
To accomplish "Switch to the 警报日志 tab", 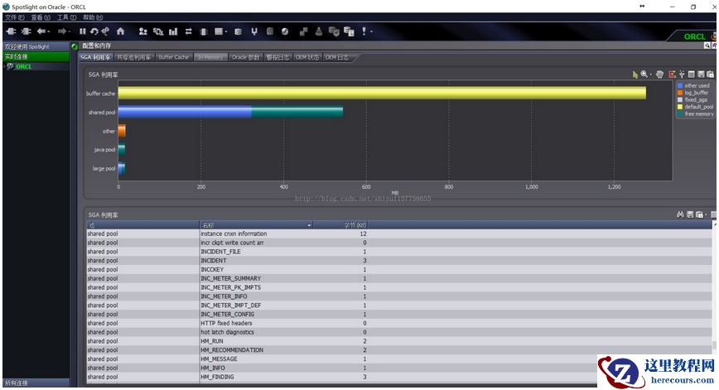I will coord(277,57).
